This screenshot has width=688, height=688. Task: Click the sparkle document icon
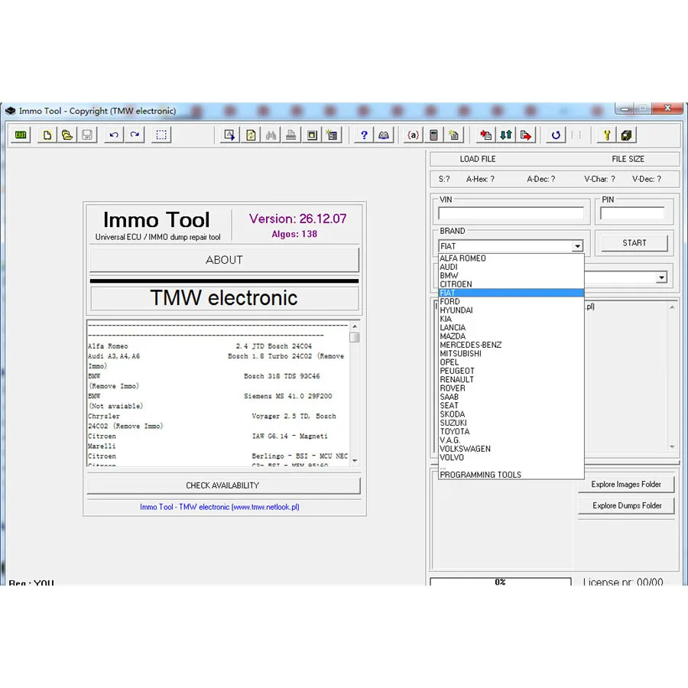coord(453,135)
